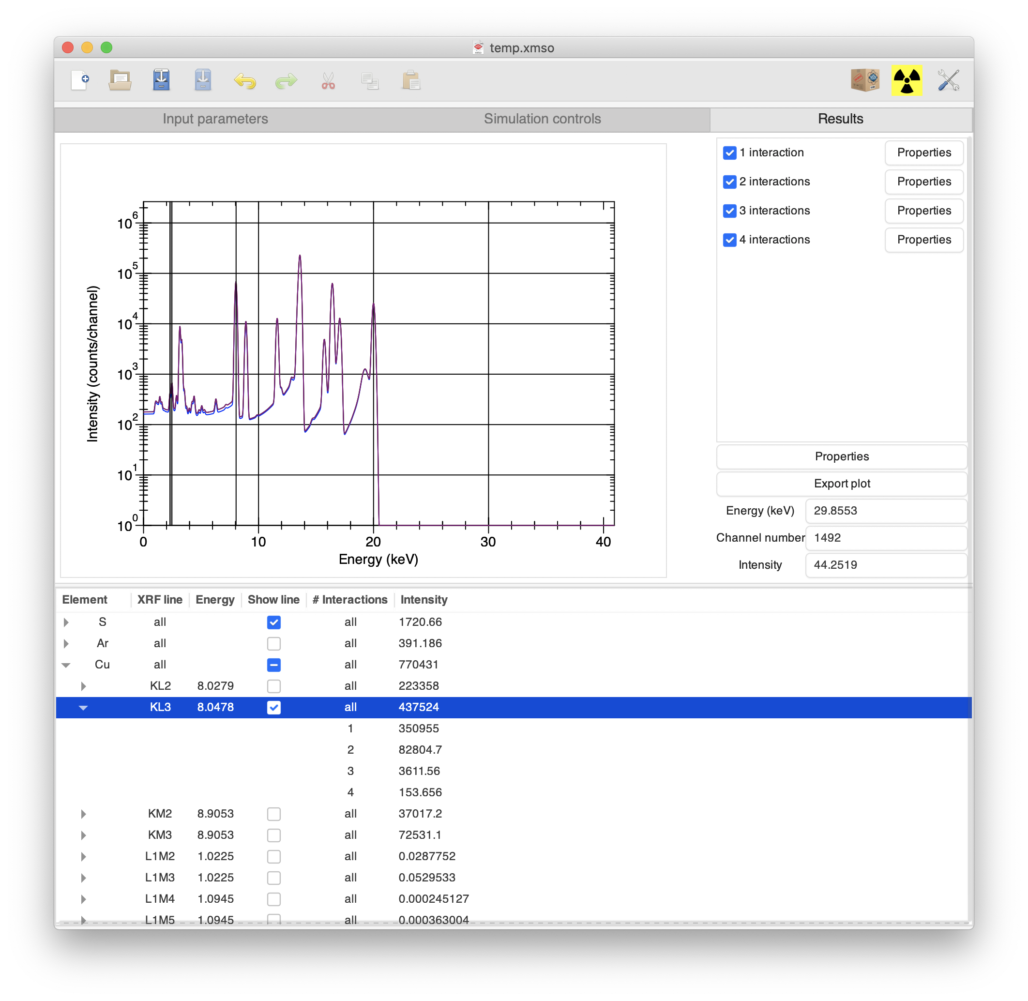The width and height of the screenshot is (1028, 1001).
Task: Click the Cut scissors icon
Action: coord(328,81)
